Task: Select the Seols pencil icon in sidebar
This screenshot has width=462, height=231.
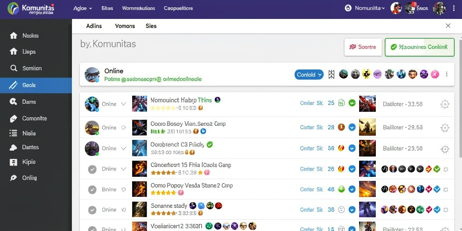Action: 14,85
